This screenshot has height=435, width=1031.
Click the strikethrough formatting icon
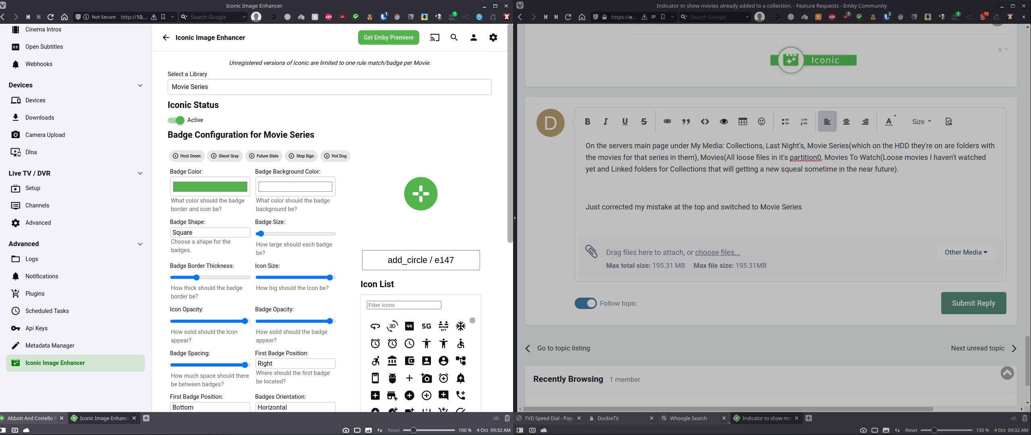pos(644,122)
